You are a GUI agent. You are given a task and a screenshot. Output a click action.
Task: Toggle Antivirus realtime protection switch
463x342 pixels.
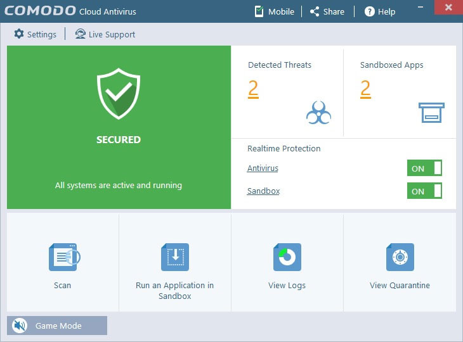pyautogui.click(x=424, y=168)
